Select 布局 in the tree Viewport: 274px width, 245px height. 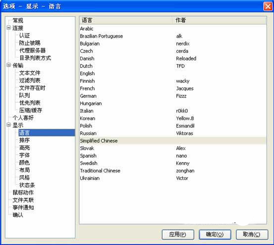24,170
